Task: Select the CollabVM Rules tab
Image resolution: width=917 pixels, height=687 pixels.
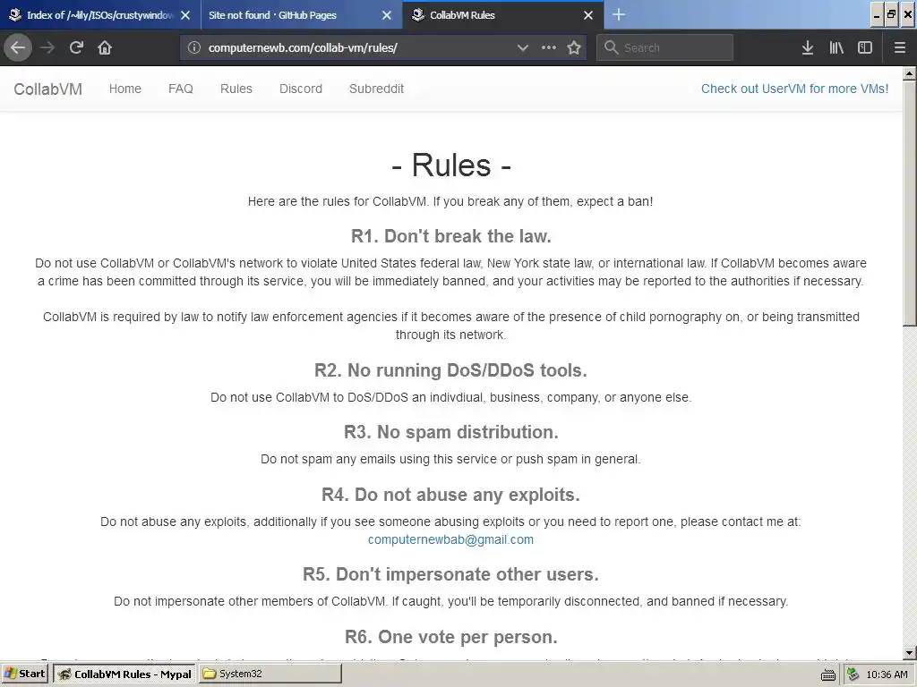Action: coord(503,15)
